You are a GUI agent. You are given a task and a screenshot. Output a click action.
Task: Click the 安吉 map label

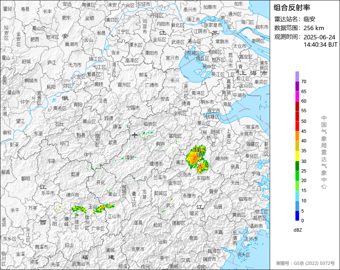[165, 99]
